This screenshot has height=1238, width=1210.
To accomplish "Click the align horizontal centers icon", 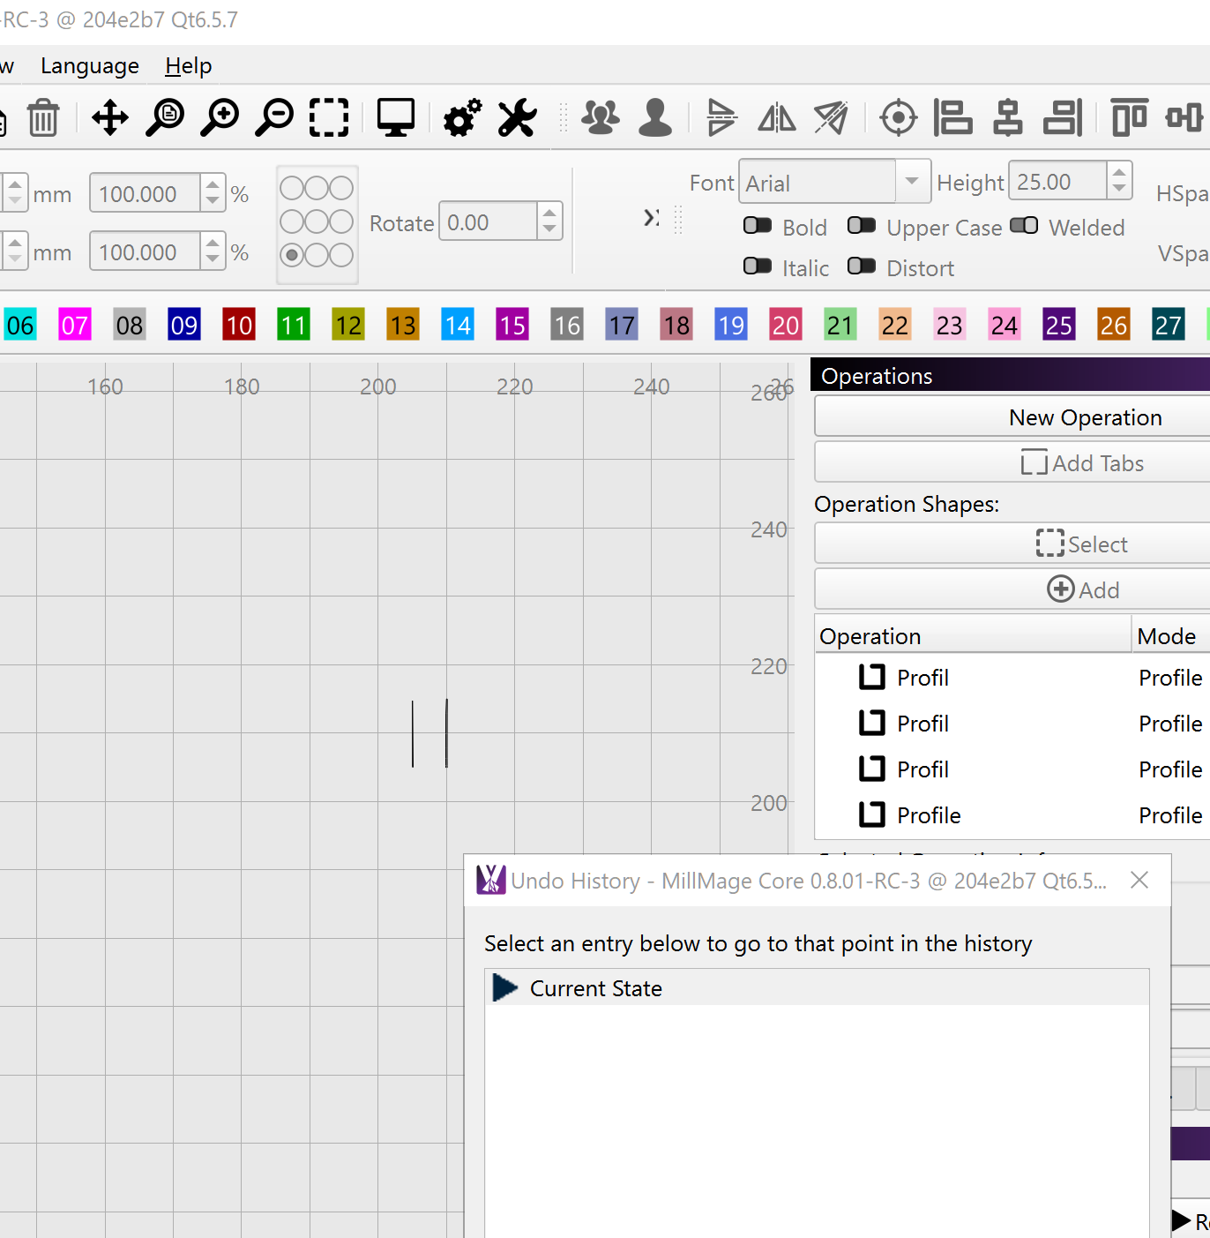I will click(x=1008, y=117).
